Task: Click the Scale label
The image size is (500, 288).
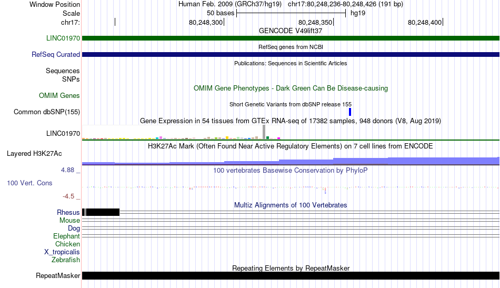Action: pos(71,13)
